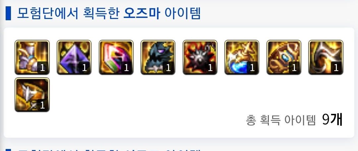Screen dimensions: 358x151
Task: Select the blue orb with gold ornament
Action: click(x=242, y=57)
